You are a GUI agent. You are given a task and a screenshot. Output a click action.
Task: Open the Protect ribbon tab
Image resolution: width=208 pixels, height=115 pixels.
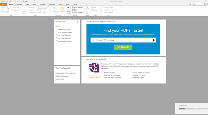pyautogui.click(x=42, y=4)
